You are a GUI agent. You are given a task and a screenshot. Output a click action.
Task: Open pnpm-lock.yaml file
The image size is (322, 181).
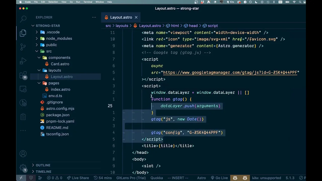coord(60,121)
